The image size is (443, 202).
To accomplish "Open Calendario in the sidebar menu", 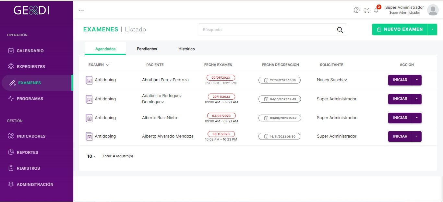I will pos(30,51).
